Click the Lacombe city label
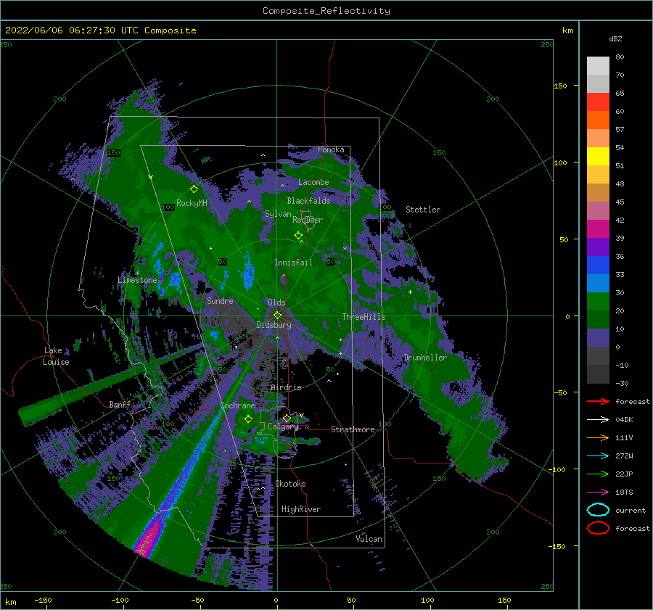The height and width of the screenshot is (610, 653). coord(313,182)
